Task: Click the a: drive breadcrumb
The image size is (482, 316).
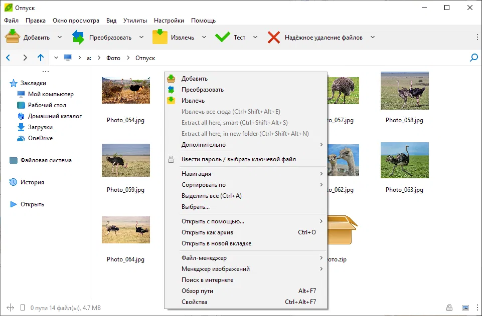Action: click(89, 58)
